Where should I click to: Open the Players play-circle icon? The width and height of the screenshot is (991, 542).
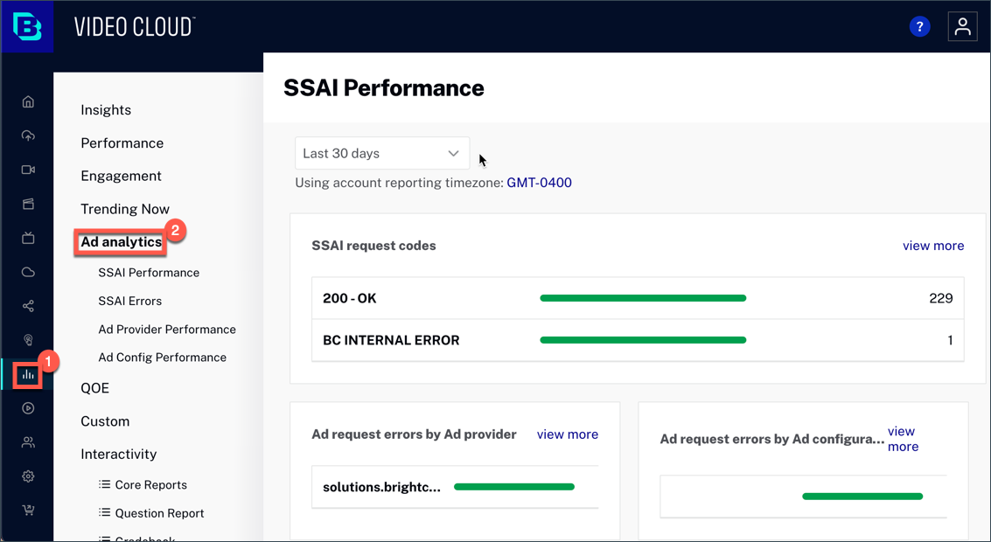click(27, 407)
